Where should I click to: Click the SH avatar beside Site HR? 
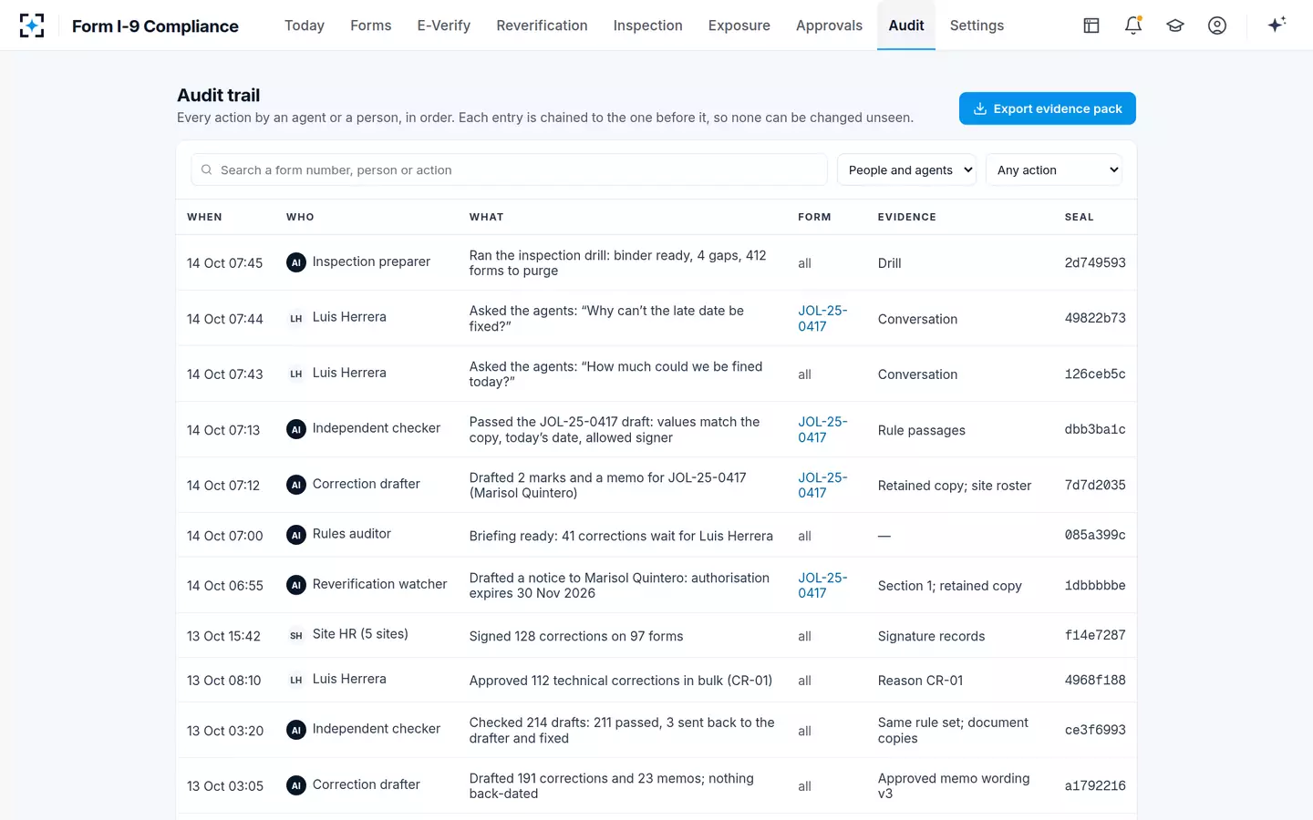click(296, 635)
